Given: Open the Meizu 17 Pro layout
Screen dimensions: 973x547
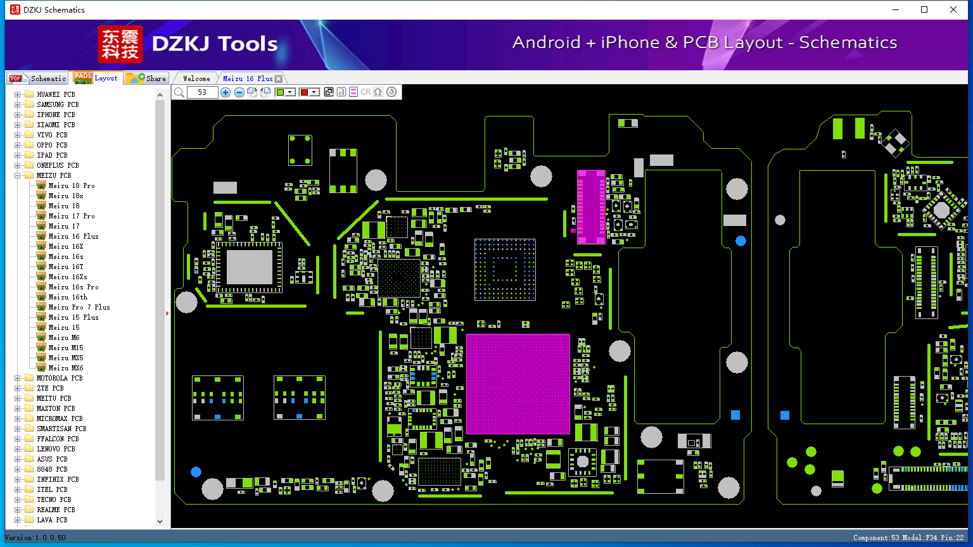Looking at the screenshot, I should [72, 216].
